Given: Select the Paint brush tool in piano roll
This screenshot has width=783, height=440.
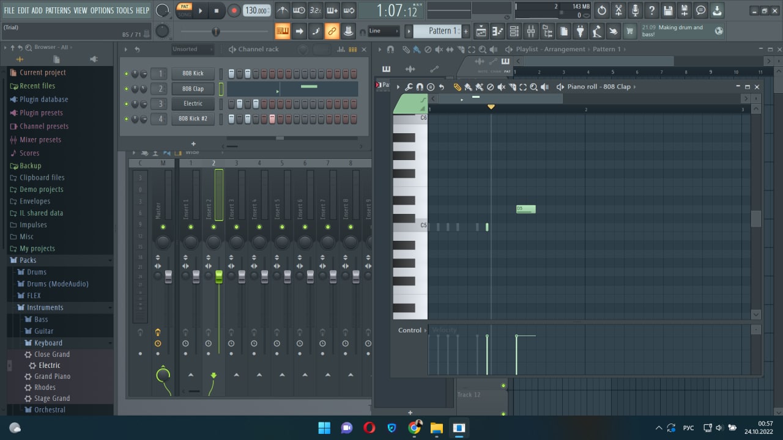Looking at the screenshot, I should click(468, 87).
